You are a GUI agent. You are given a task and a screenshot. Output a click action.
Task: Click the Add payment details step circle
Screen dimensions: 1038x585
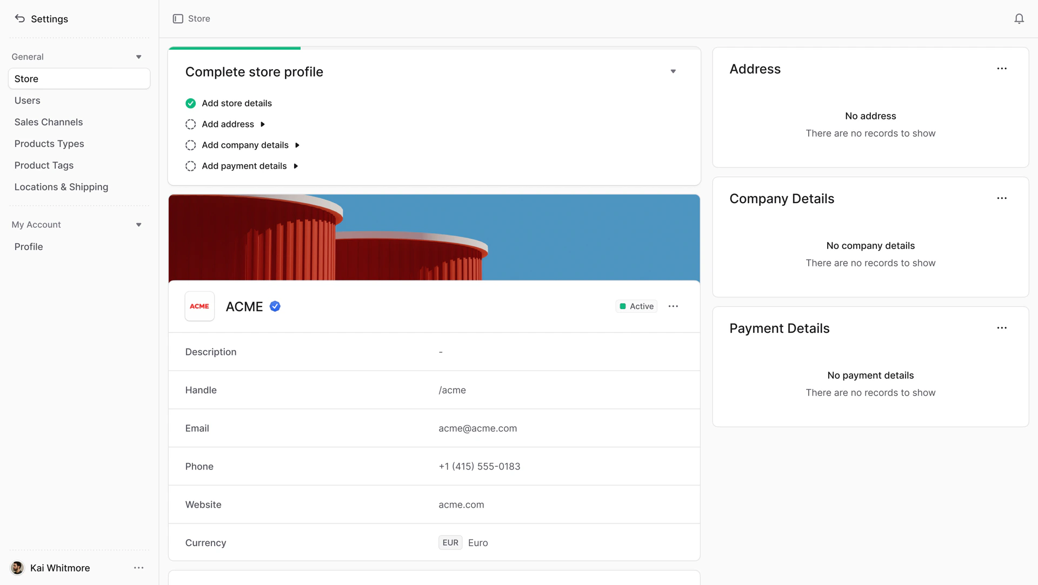190,166
